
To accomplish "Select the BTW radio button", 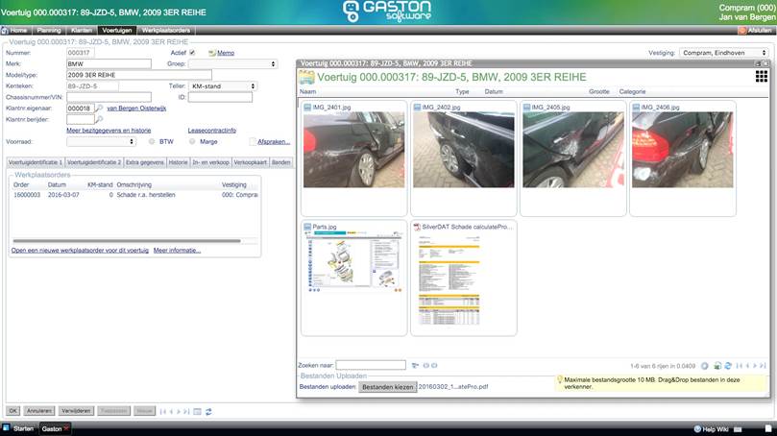I will click(152, 142).
